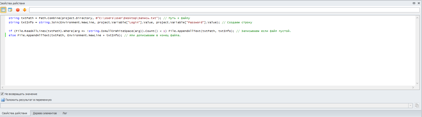Select the table-view properties icon
Image resolution: width=422 pixels, height=117 pixels.
(x=3, y=10)
